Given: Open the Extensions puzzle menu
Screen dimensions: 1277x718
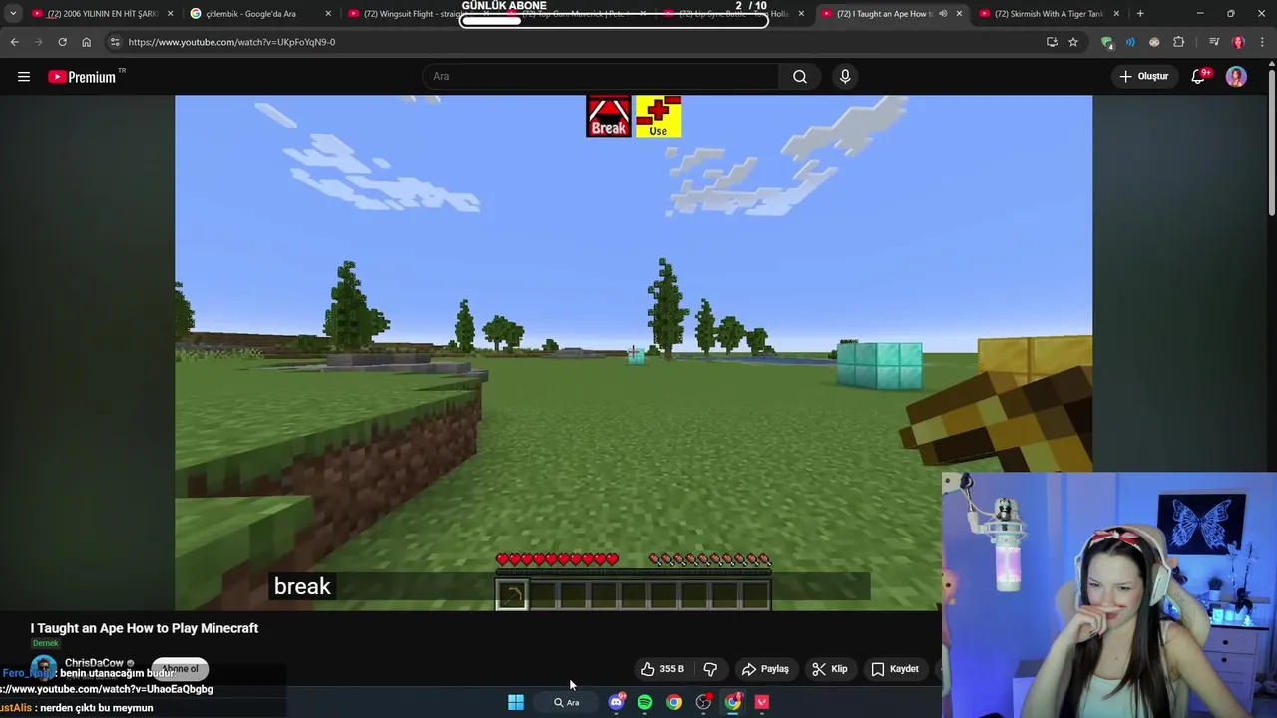Looking at the screenshot, I should click(1179, 42).
